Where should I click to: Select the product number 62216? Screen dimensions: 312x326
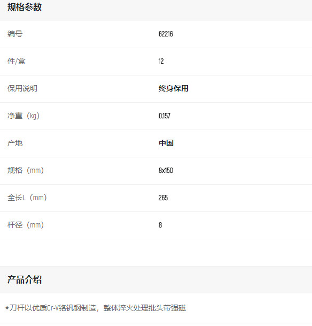click(166, 34)
